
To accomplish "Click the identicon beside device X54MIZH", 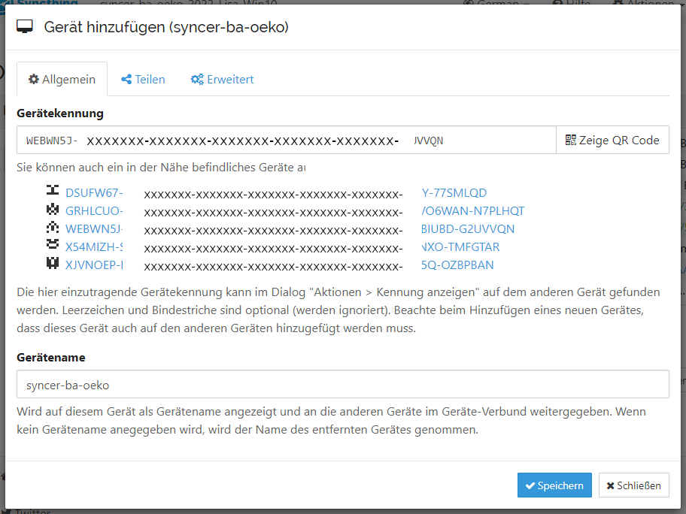I will (52, 246).
